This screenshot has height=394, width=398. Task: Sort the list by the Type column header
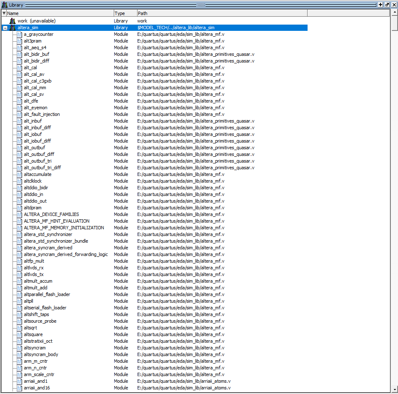pos(124,13)
